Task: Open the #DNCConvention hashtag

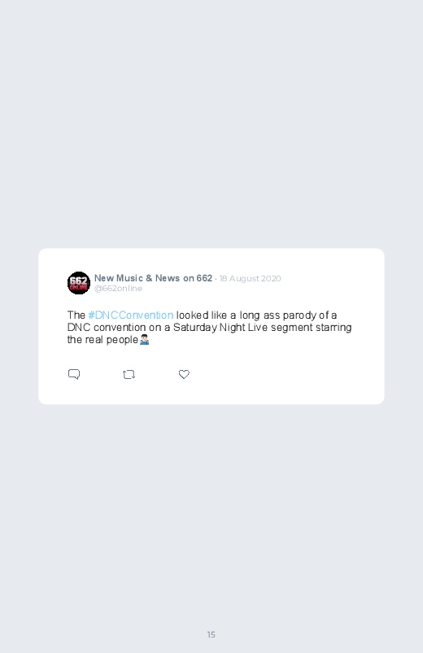Action: point(131,315)
